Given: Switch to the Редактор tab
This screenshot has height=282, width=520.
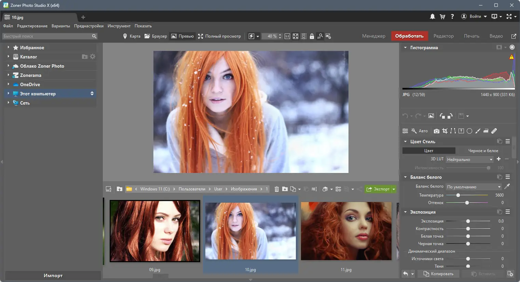Looking at the screenshot, I should (x=443, y=36).
